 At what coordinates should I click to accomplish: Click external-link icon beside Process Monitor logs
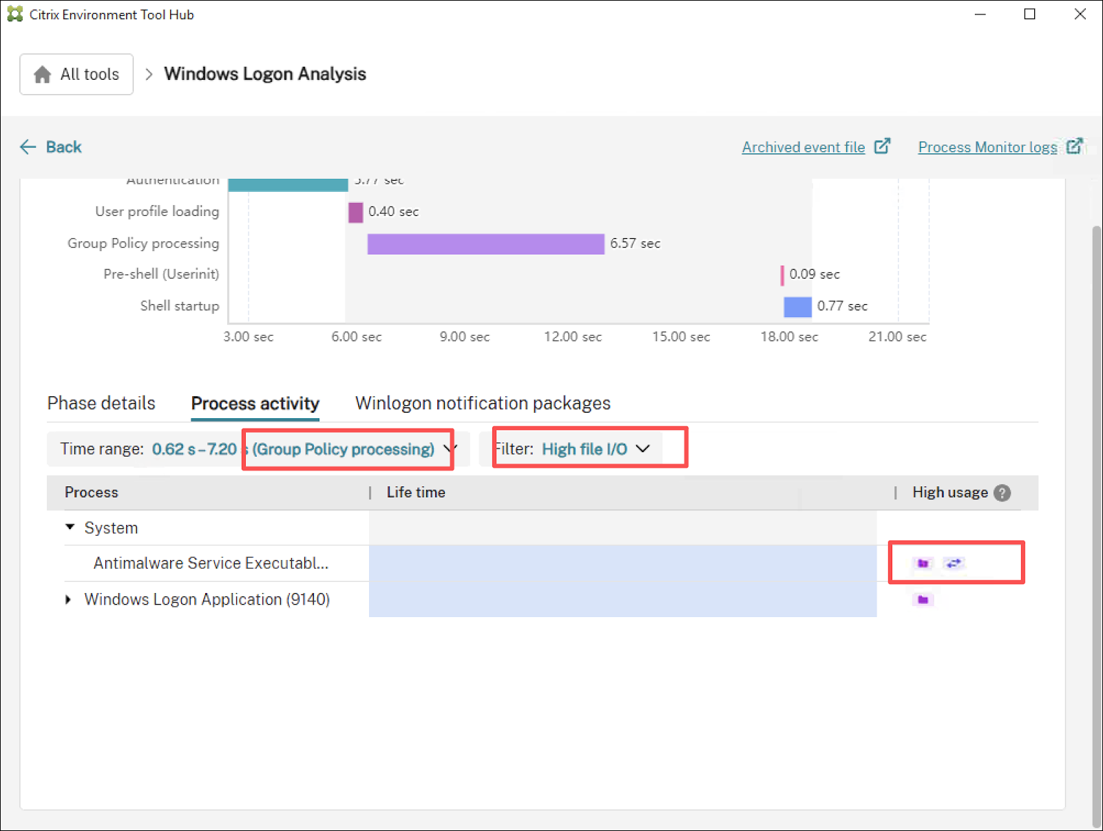(x=1074, y=147)
